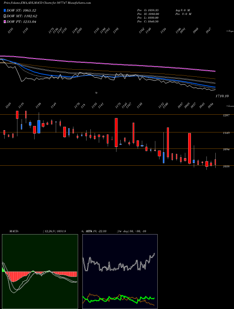Image resolution: width=234 pixels, height=309 pixels.
Task: Click the 'Pre H: 1080.00' high value
Action: pos(148,14)
